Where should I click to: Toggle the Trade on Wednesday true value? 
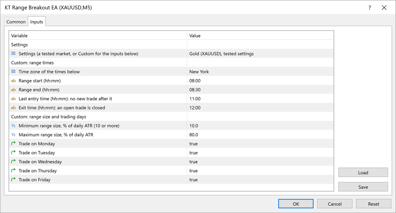tap(260, 162)
